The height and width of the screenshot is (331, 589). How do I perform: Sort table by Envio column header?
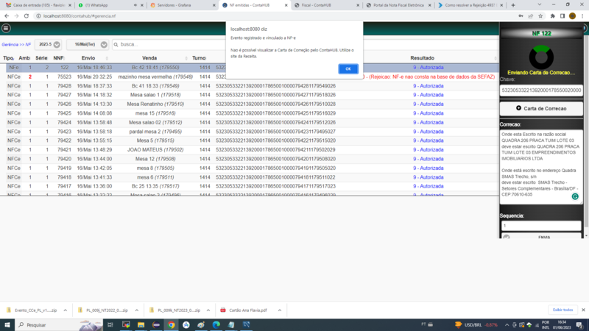coord(88,58)
